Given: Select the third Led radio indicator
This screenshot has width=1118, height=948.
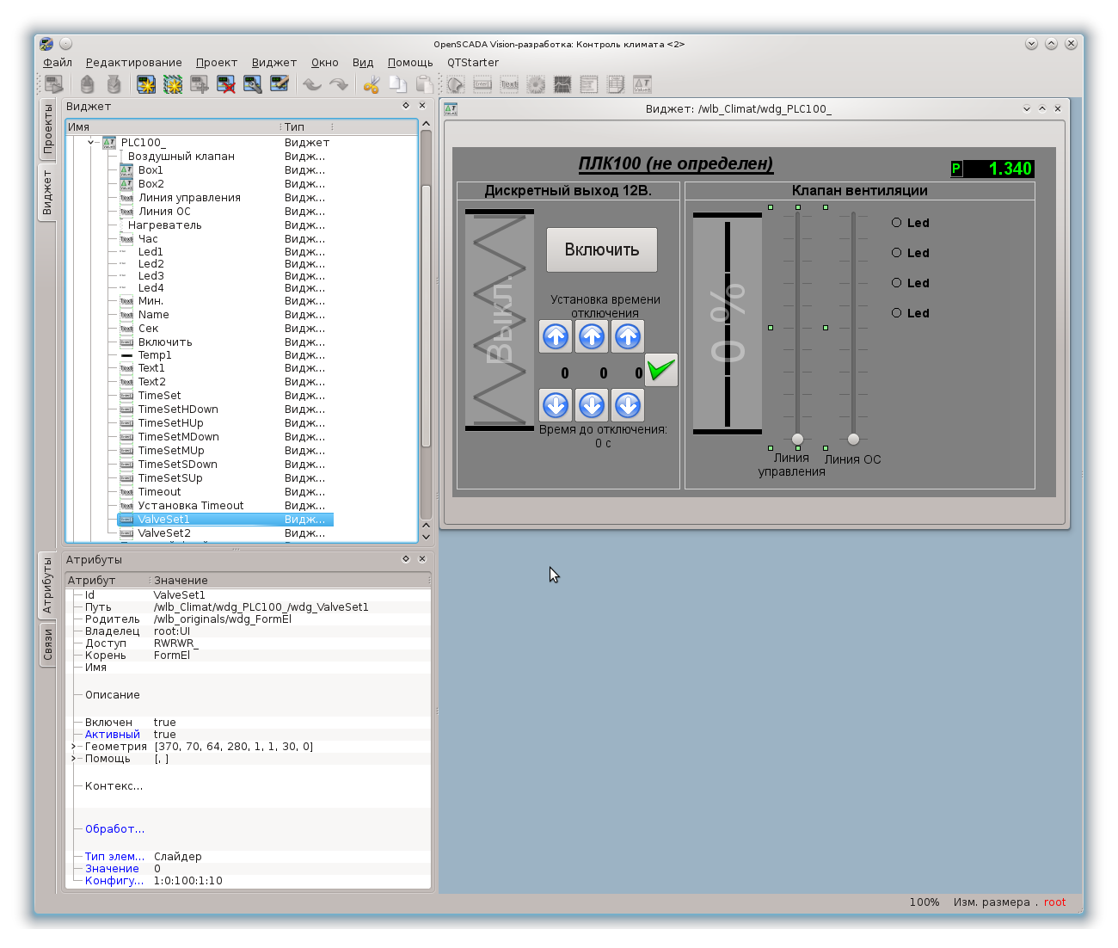Looking at the screenshot, I should click(896, 283).
